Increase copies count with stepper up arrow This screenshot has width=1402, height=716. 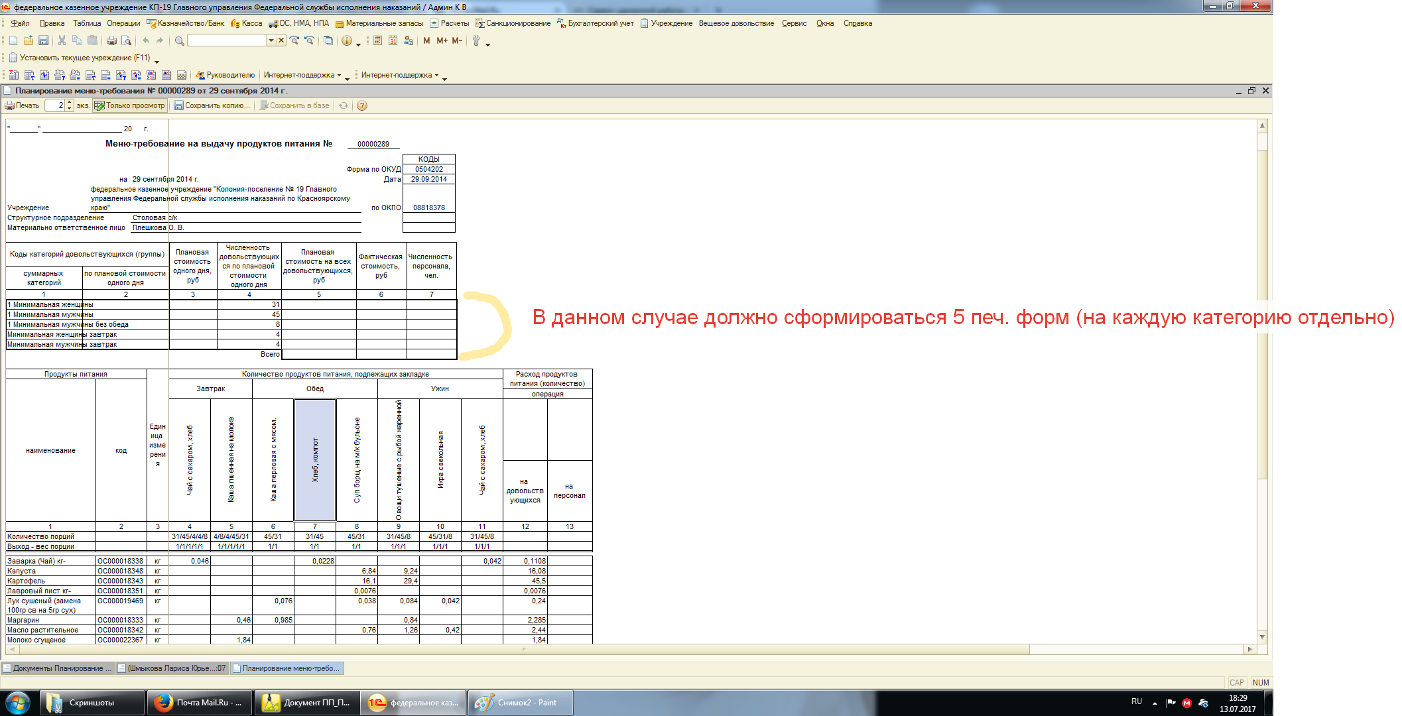pos(70,103)
